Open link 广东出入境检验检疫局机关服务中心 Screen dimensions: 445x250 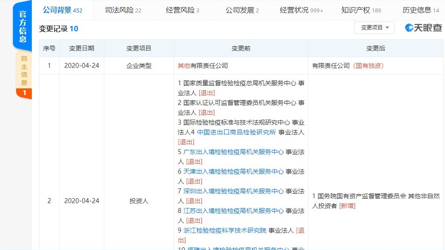tap(233, 152)
